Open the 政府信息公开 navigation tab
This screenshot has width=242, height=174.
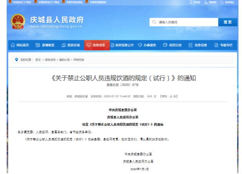[x=122, y=45]
